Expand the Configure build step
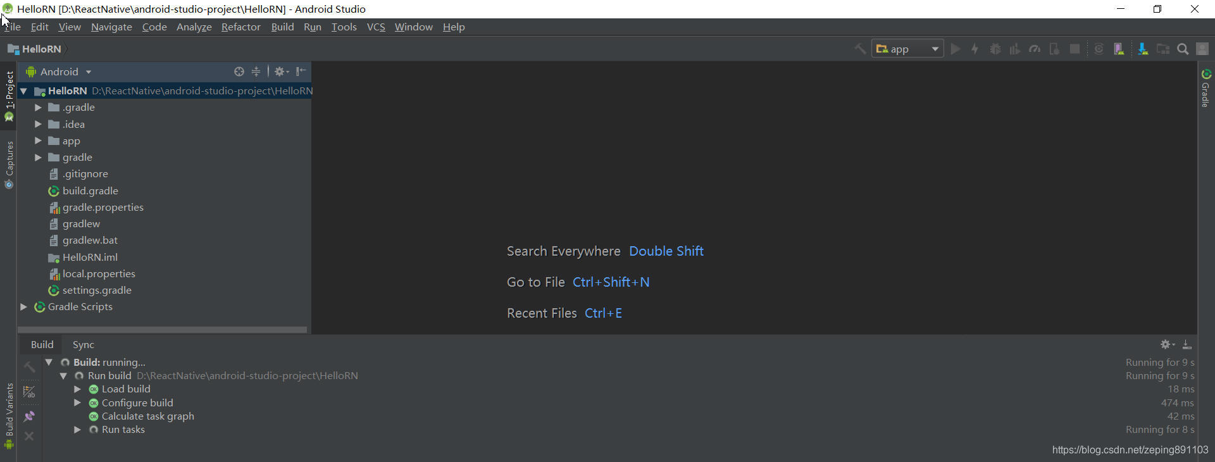This screenshot has width=1215, height=462. (77, 403)
